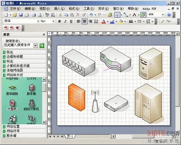This screenshot has height=145, width=181.
Task: Align text left
Action: 79,21
